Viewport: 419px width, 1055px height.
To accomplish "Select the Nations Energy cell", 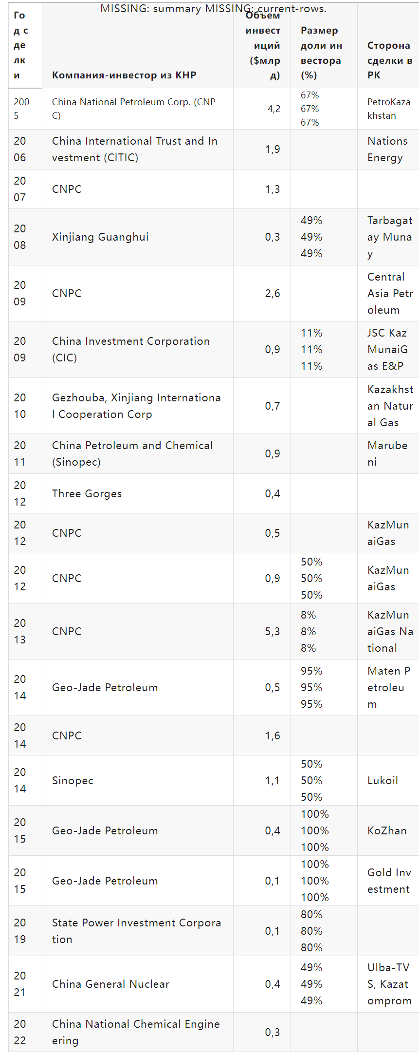I will point(387,149).
